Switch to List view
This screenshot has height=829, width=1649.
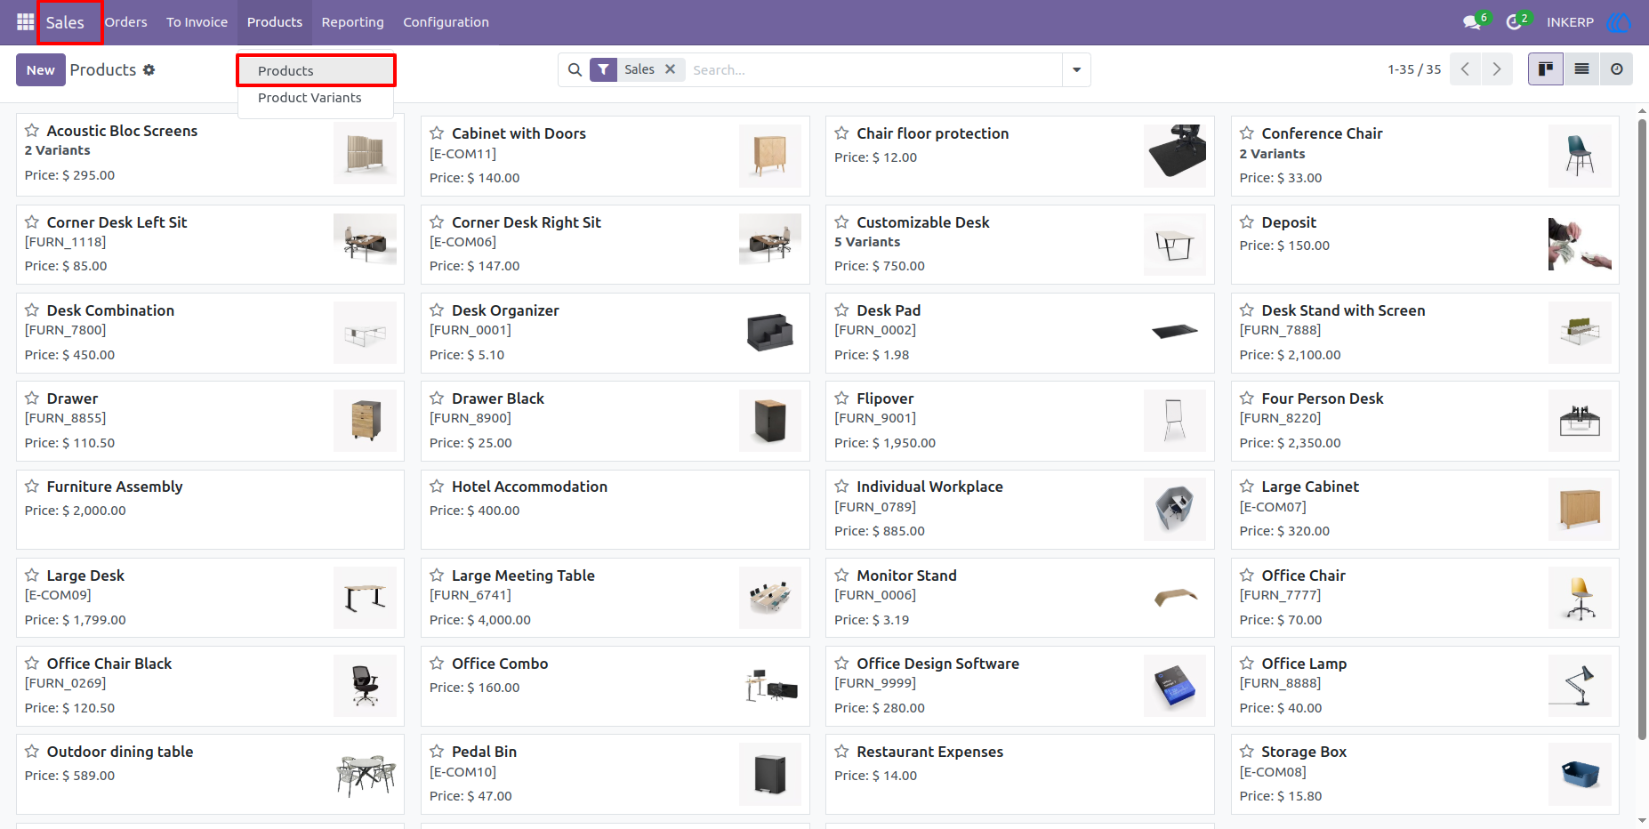pyautogui.click(x=1581, y=69)
